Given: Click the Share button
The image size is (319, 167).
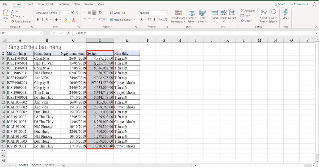Looking at the screenshot, I should click(x=280, y=4).
